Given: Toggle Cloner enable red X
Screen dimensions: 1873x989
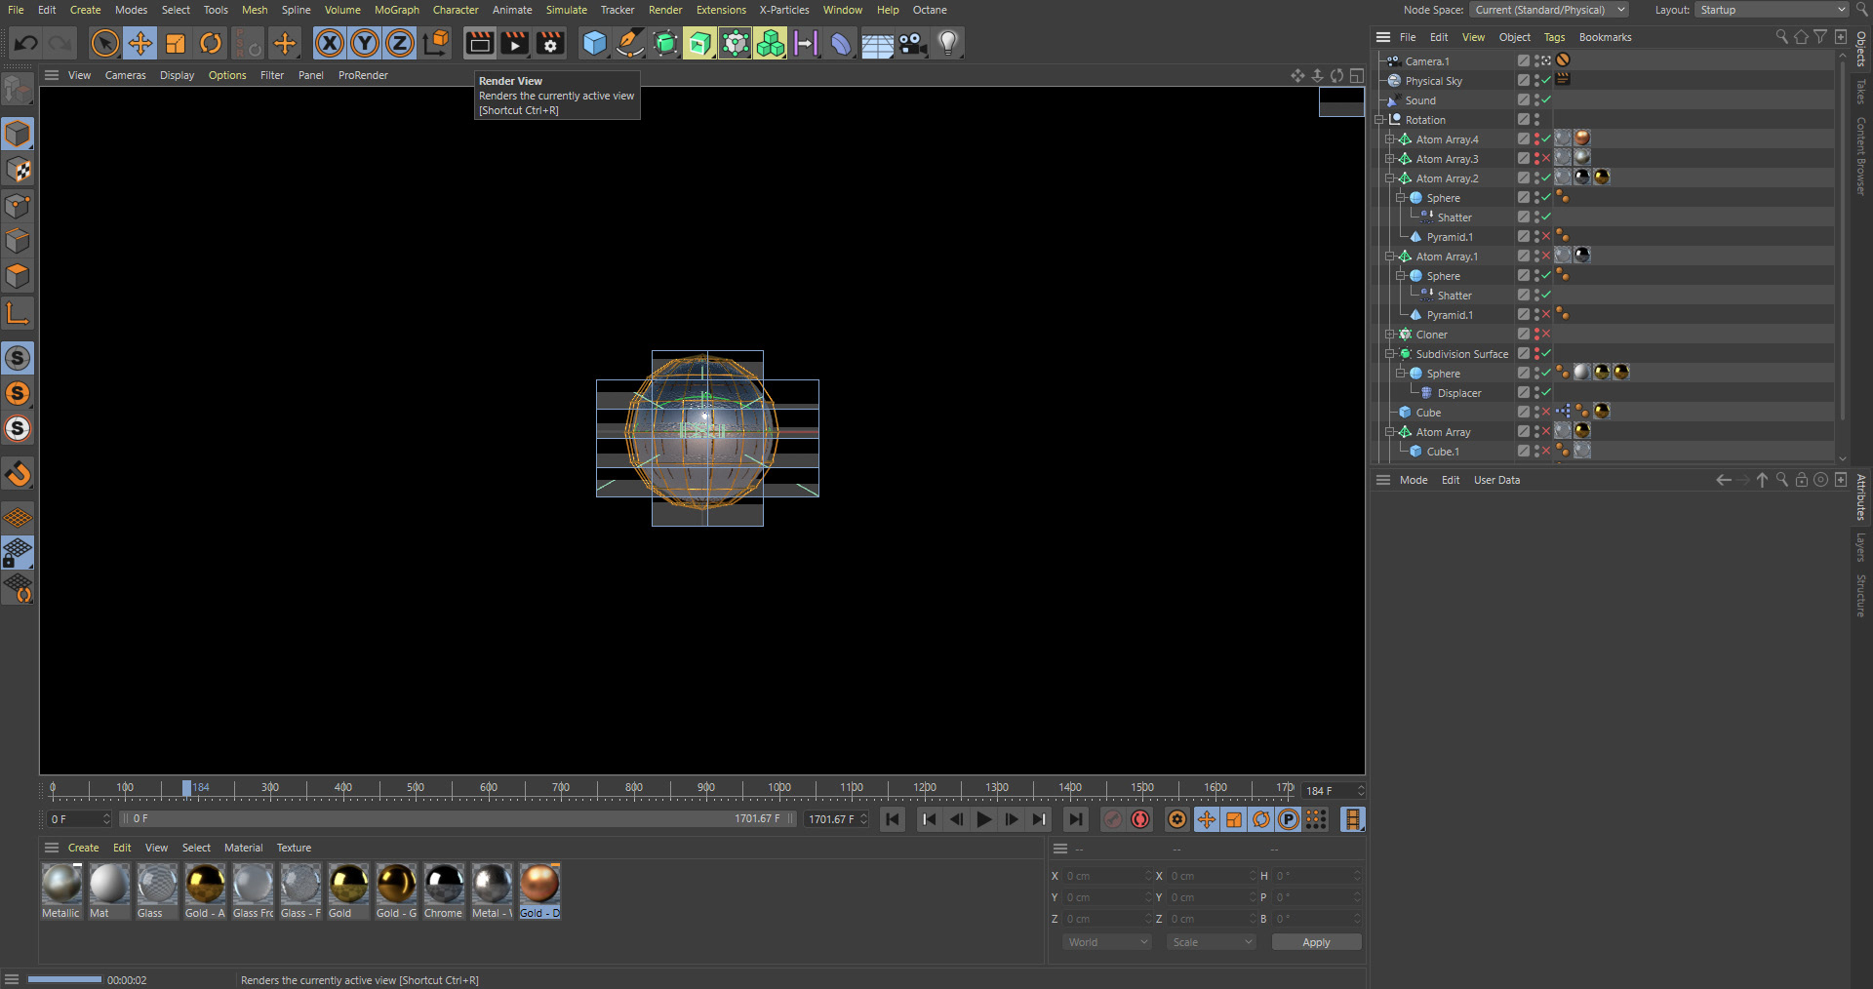Looking at the screenshot, I should [x=1546, y=334].
